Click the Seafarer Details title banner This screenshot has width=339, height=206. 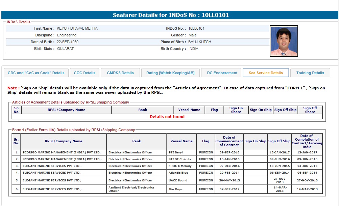point(170,15)
